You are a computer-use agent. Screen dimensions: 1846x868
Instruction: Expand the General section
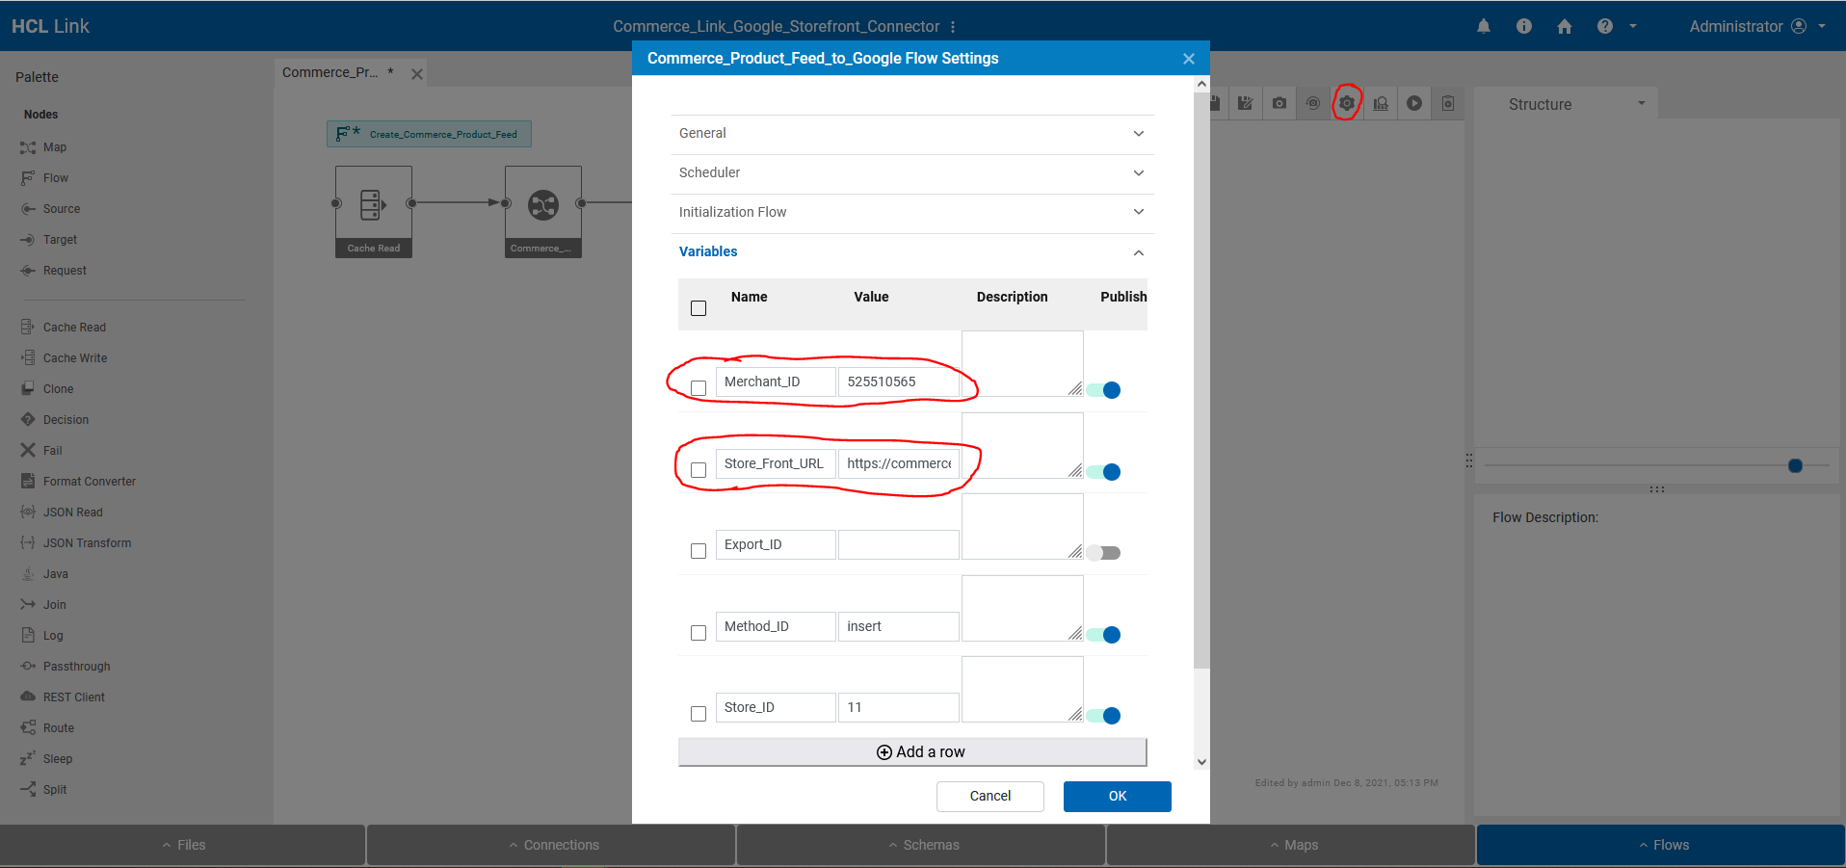click(x=911, y=134)
